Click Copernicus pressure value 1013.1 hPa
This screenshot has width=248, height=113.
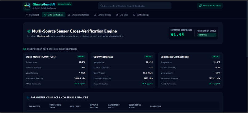click(214, 78)
